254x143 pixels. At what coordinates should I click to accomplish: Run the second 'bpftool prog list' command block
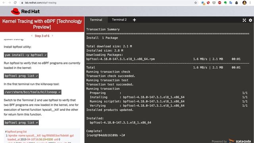coord(21,123)
